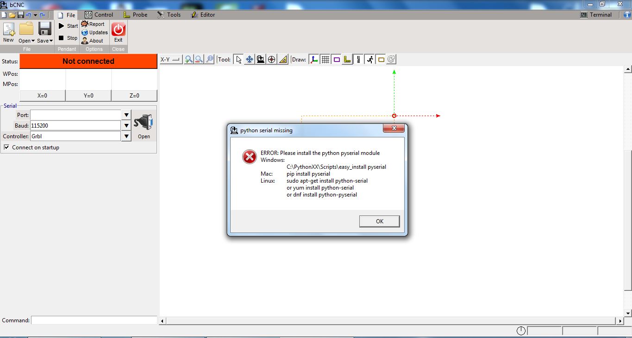The height and width of the screenshot is (338, 632).
Task: Click the serial Port input field
Action: pyautogui.click(x=75, y=115)
